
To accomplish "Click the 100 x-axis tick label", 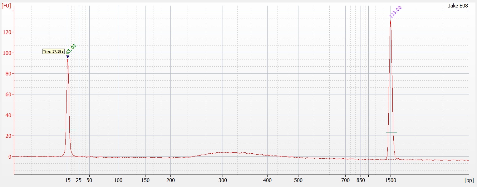I will tap(118, 180).
